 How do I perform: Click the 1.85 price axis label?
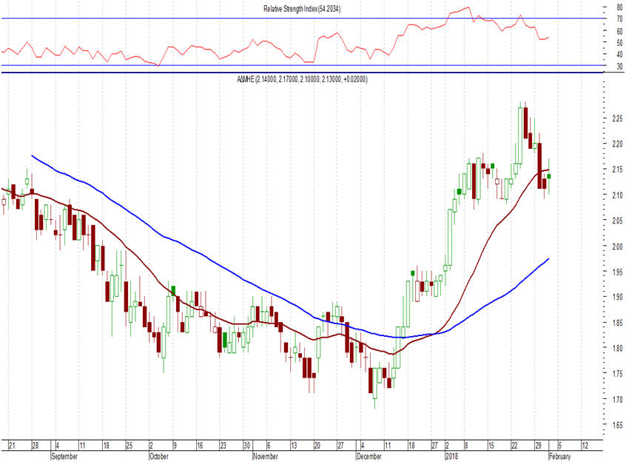(x=617, y=322)
